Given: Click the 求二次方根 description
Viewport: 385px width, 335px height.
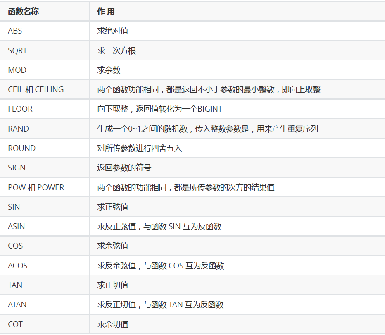Looking at the screenshot, I should (x=116, y=50).
